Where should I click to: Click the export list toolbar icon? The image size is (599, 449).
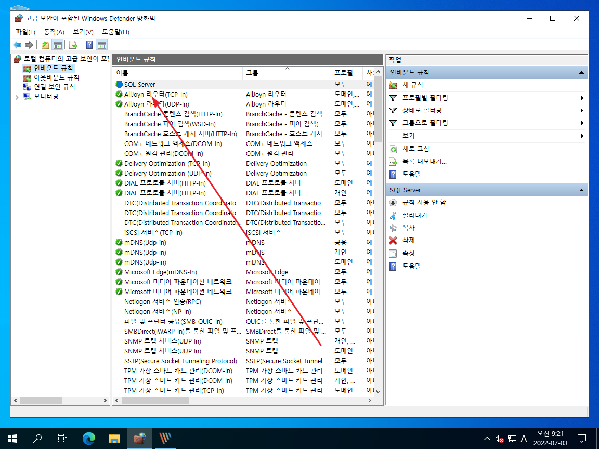[x=73, y=45]
